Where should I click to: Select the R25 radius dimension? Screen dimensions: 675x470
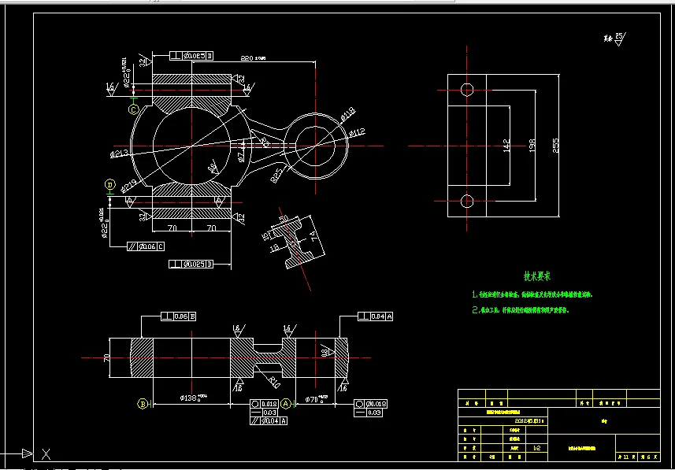click(x=277, y=176)
